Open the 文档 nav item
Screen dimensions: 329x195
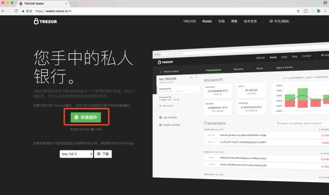[222, 22]
